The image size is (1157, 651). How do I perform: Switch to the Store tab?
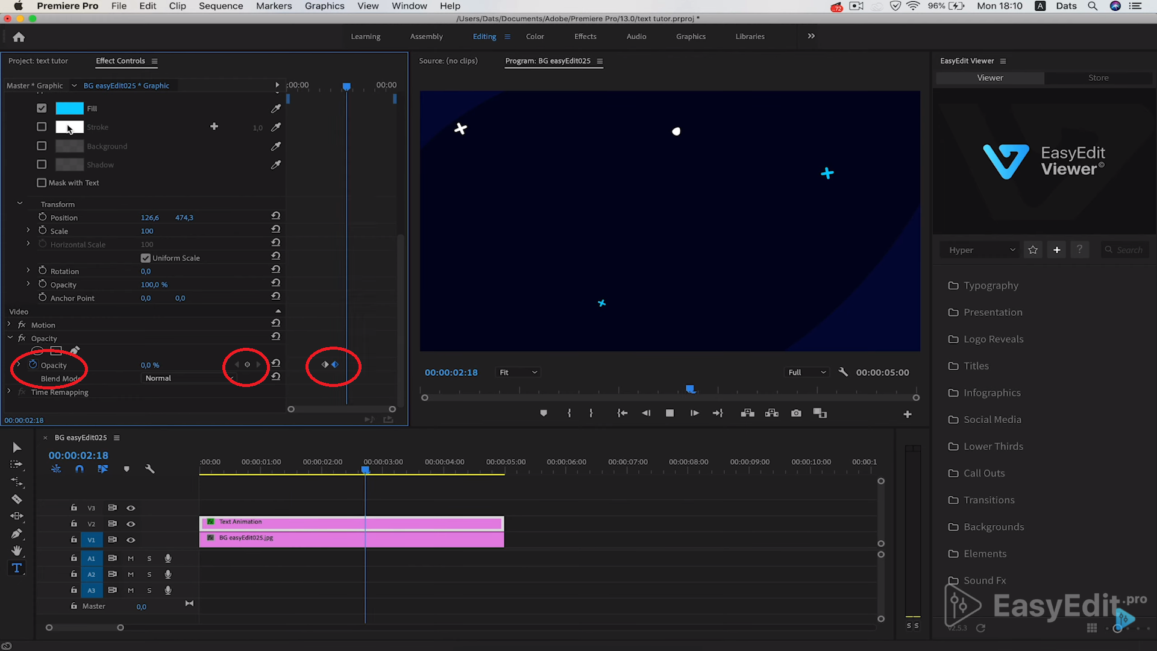[x=1098, y=78]
